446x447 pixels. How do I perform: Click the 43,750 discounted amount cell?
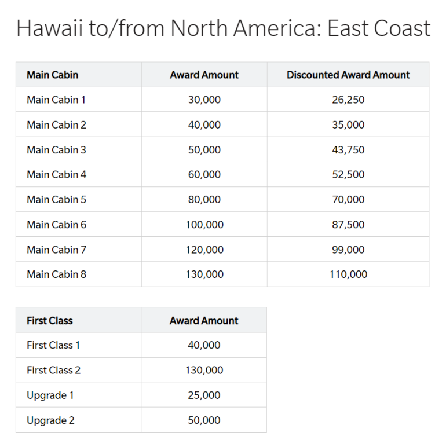(x=348, y=149)
